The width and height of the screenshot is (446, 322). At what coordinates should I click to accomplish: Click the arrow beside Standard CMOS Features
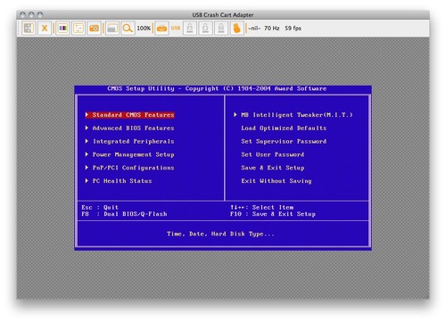tap(87, 114)
